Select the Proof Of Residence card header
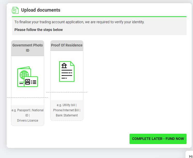 [67, 45]
